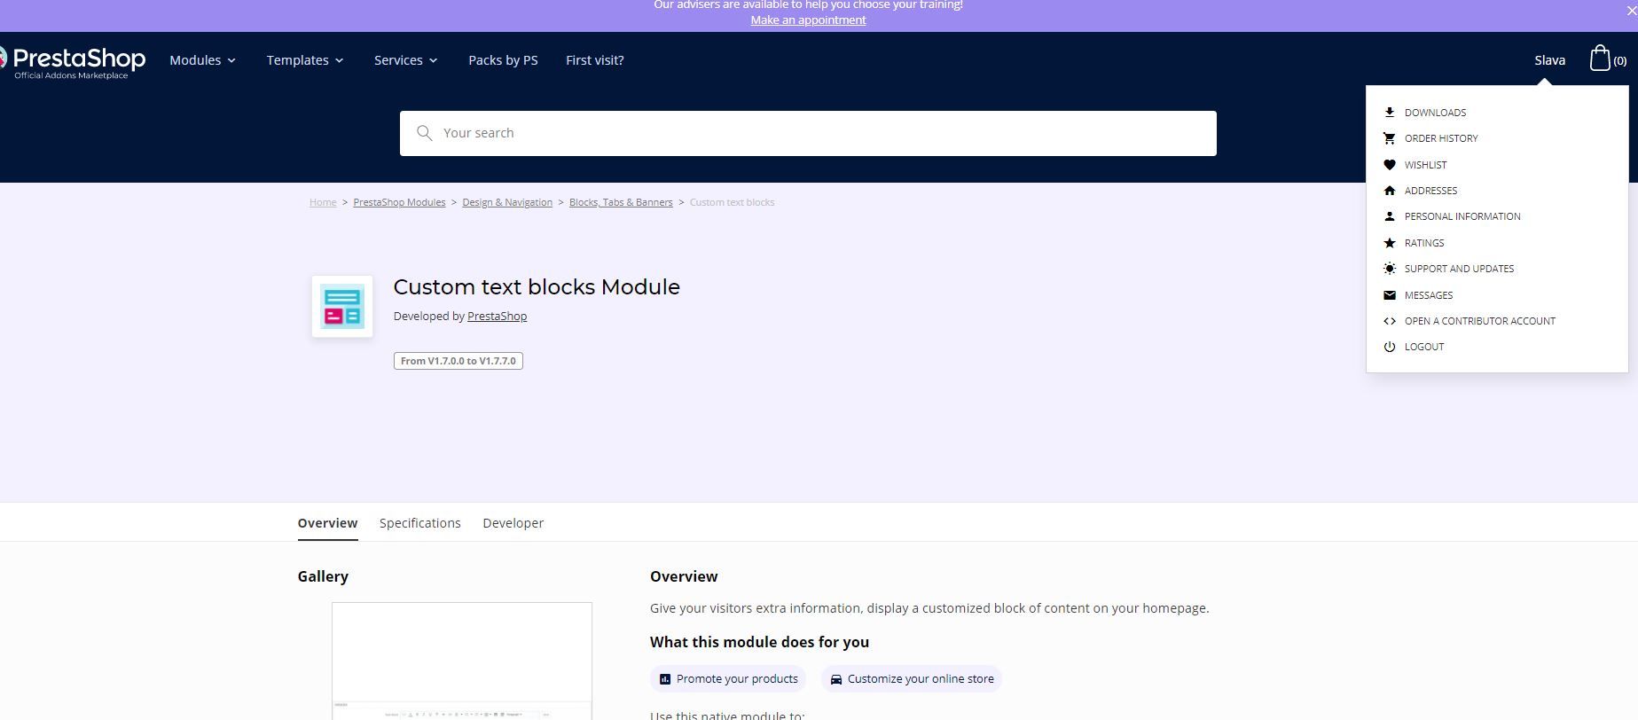The height and width of the screenshot is (720, 1638).
Task: Click Custom text blocks breadcrumb text
Action: pyautogui.click(x=732, y=202)
